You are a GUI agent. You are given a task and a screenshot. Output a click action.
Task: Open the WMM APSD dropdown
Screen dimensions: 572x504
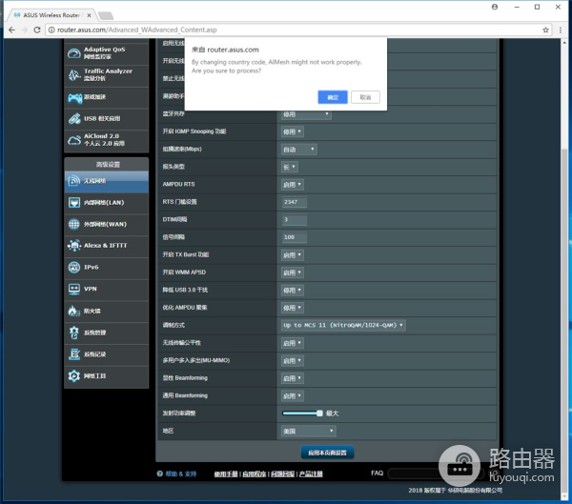pyautogui.click(x=293, y=272)
